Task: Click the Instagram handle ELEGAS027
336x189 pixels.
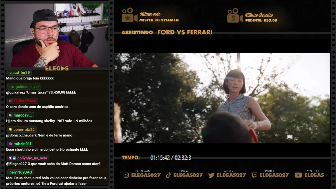Action: (146, 175)
